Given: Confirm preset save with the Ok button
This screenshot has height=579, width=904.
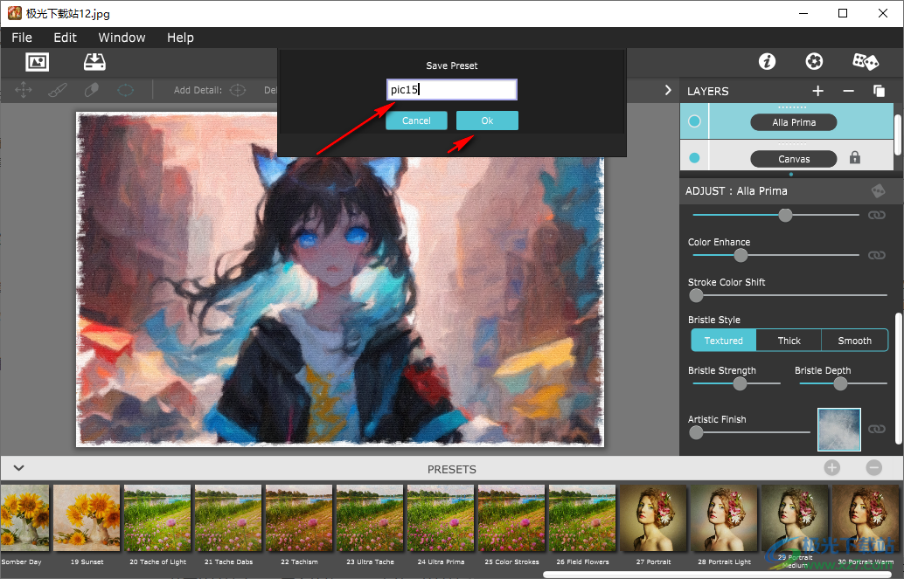Looking at the screenshot, I should 487,121.
